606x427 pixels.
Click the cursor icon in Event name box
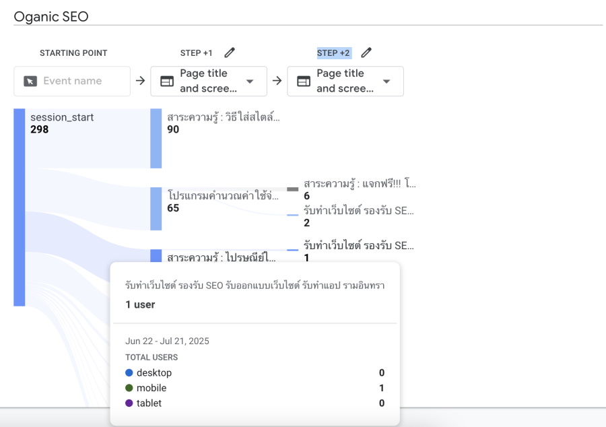click(x=30, y=81)
